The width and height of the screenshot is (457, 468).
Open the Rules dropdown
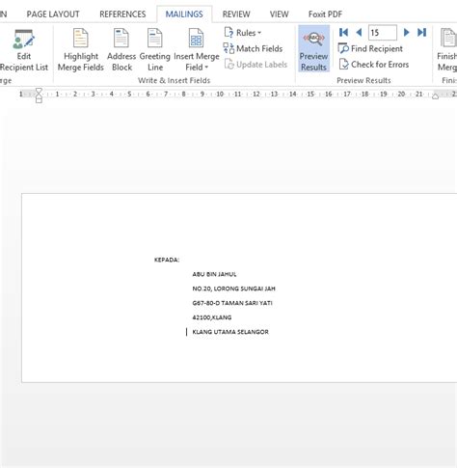click(243, 33)
